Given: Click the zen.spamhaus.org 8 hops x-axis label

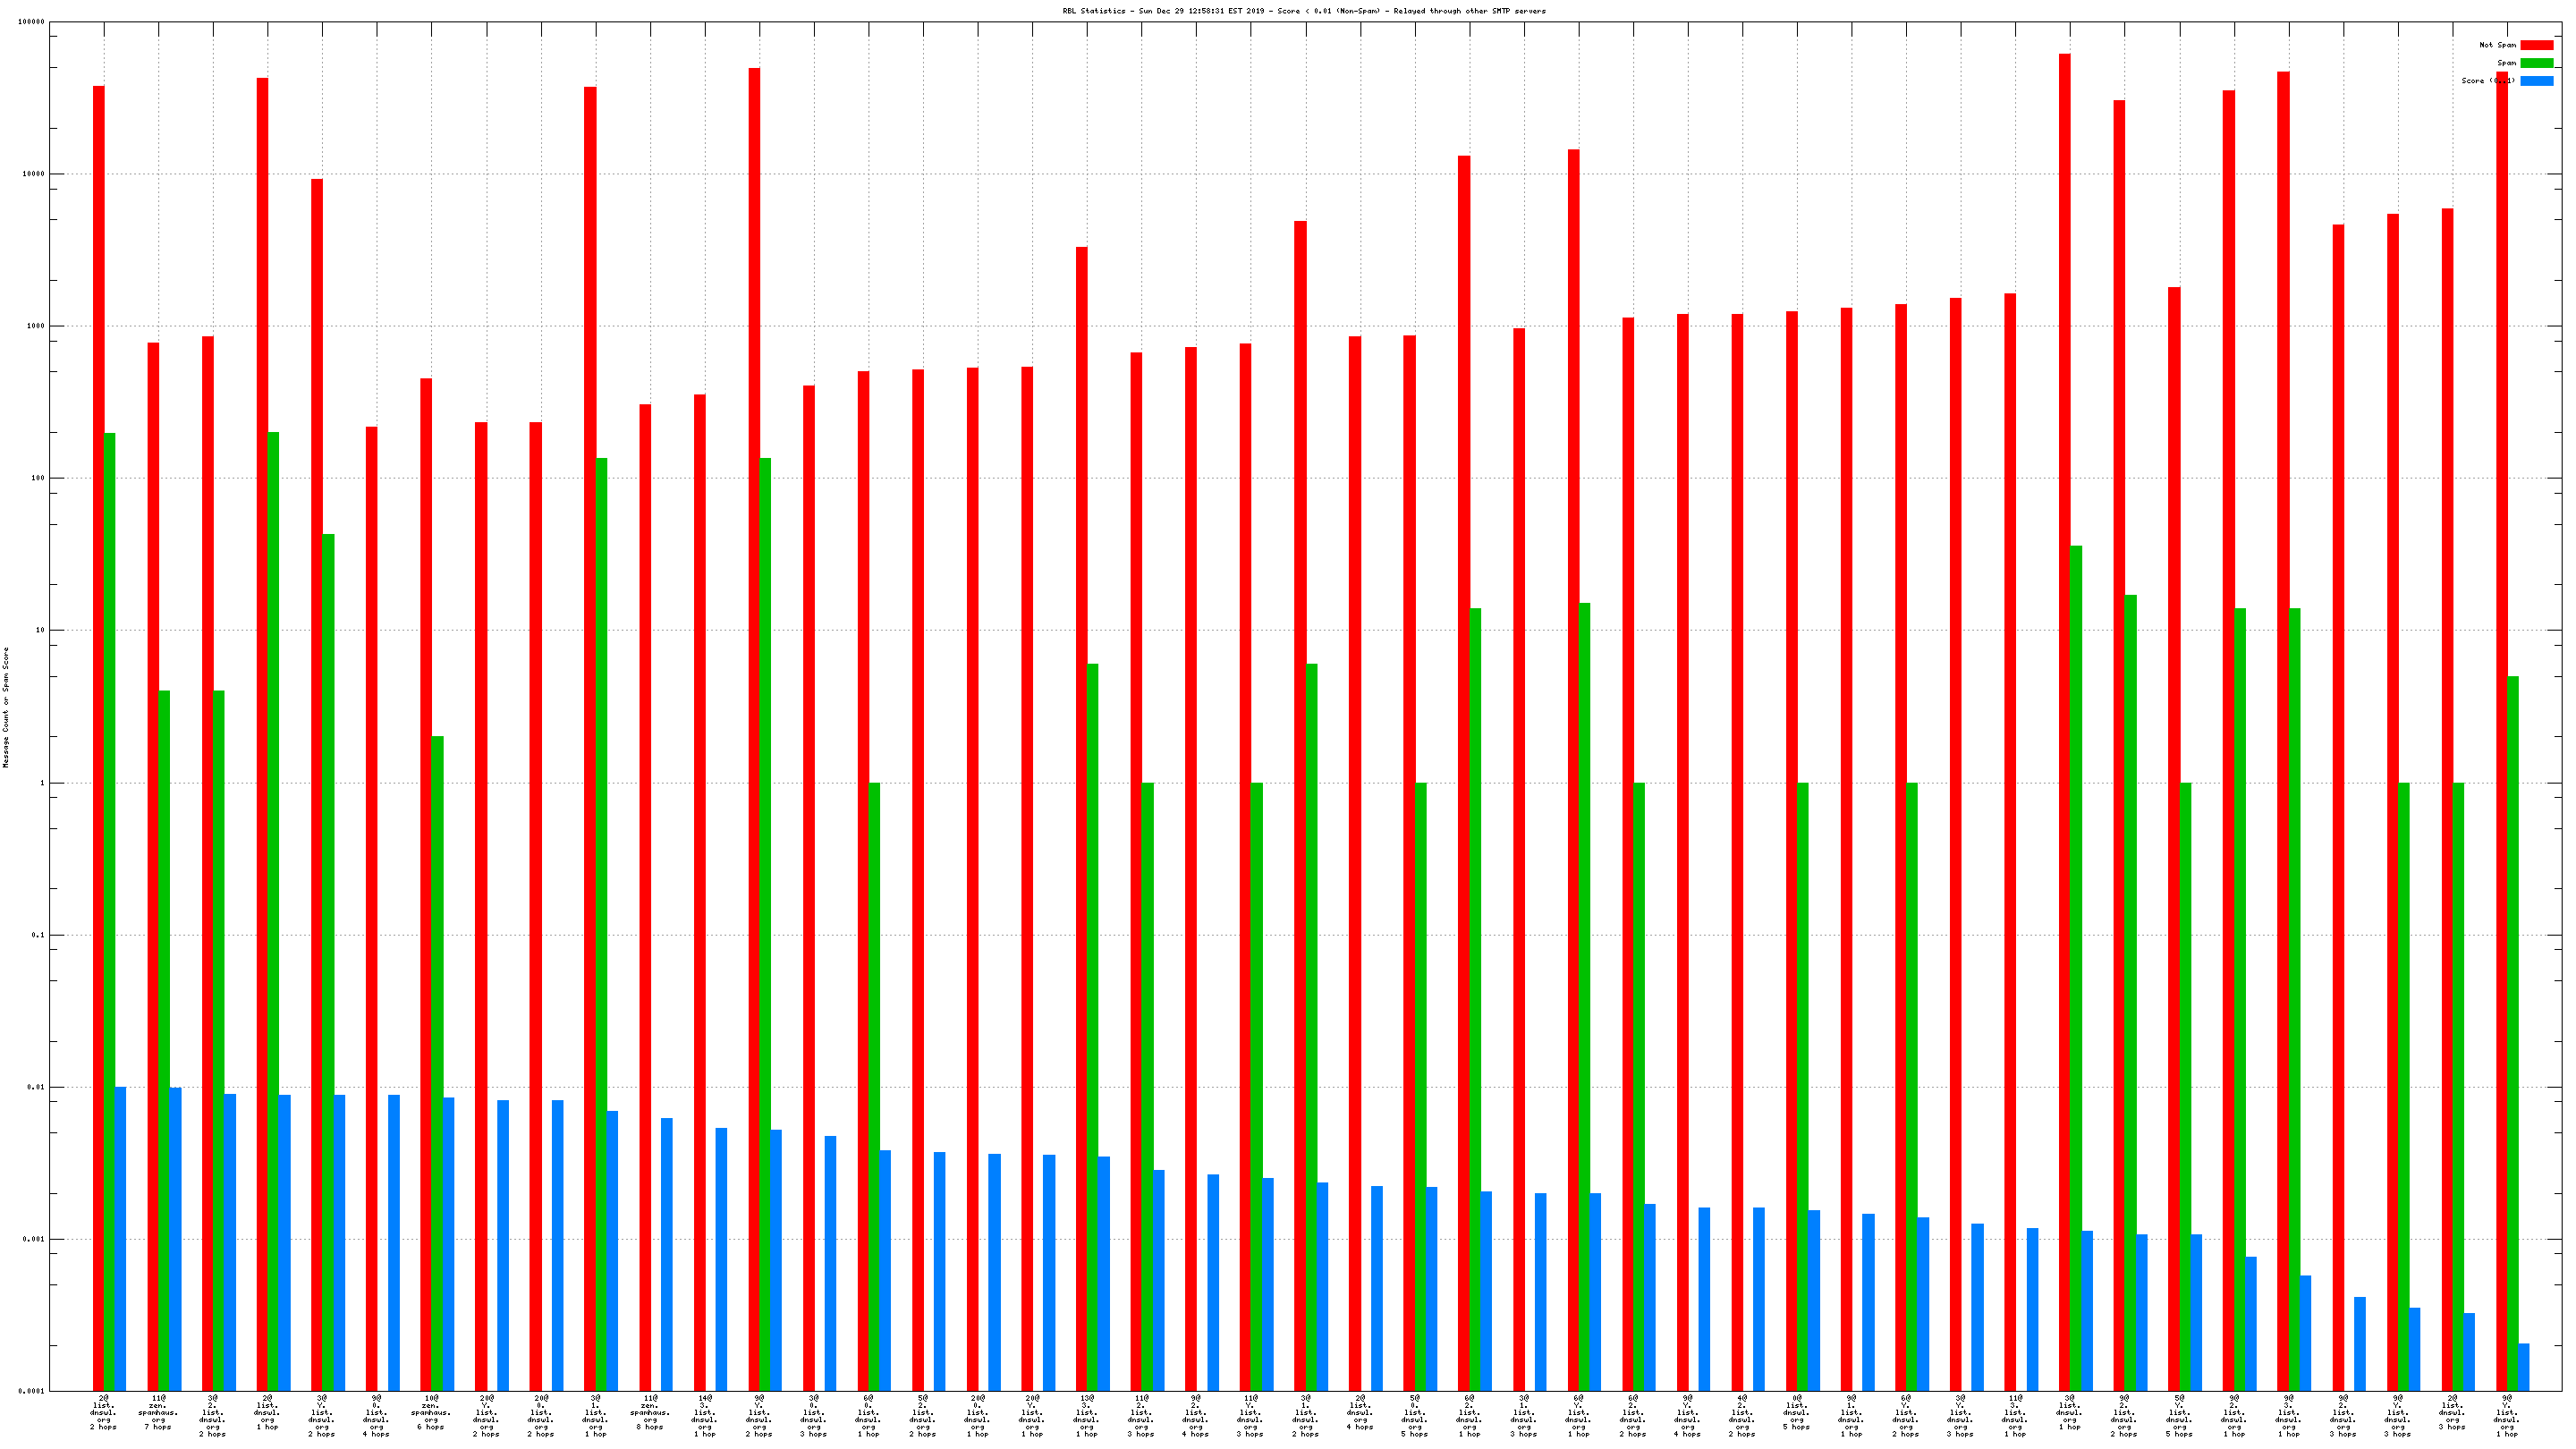Looking at the screenshot, I should (650, 1412).
